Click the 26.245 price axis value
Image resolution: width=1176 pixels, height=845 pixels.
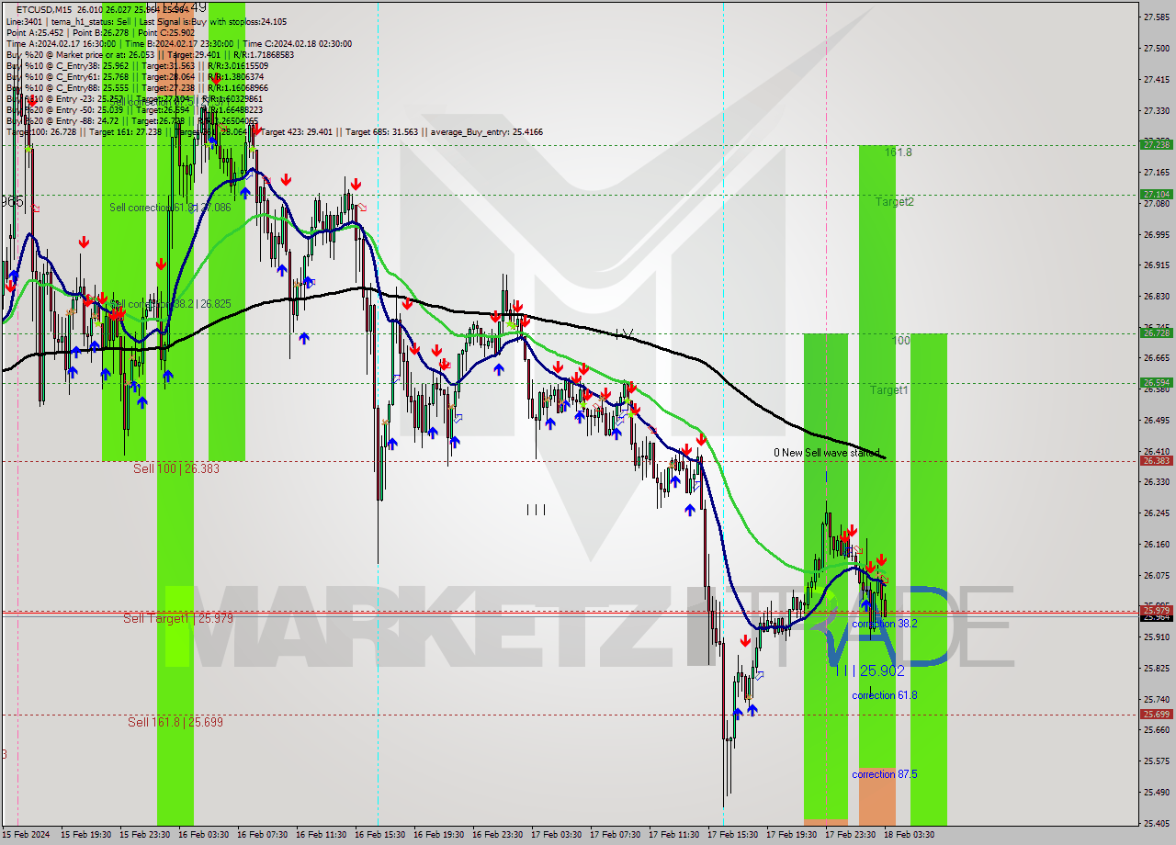click(1156, 513)
